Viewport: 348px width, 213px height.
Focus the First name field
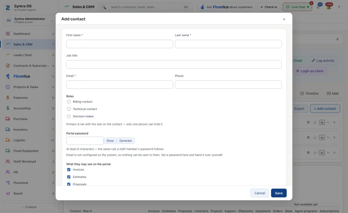[119, 44]
